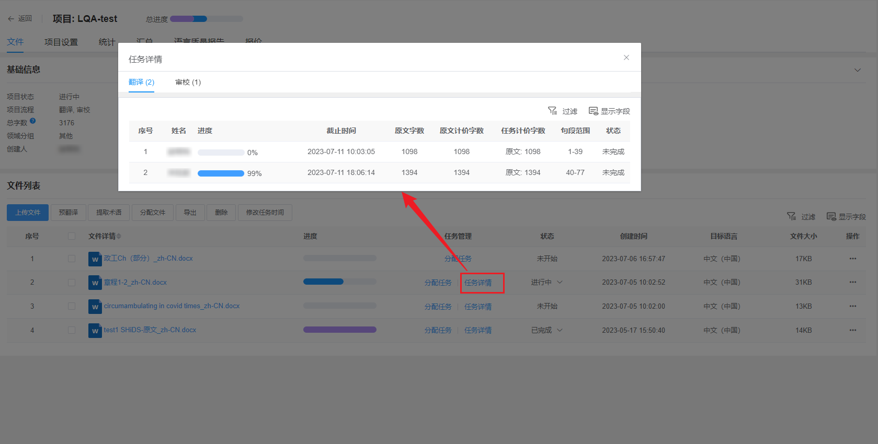878x444 pixels.
Task: Click the file list filter icon
Action: click(791, 216)
